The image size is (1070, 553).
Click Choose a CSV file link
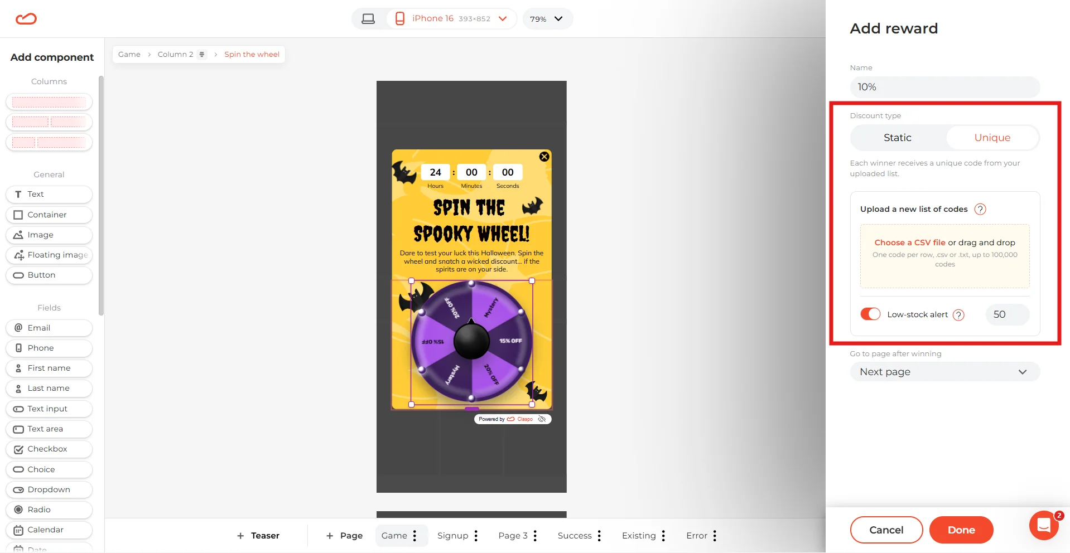910,242
